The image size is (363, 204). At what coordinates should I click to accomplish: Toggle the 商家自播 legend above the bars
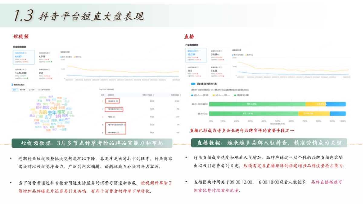click(241, 95)
